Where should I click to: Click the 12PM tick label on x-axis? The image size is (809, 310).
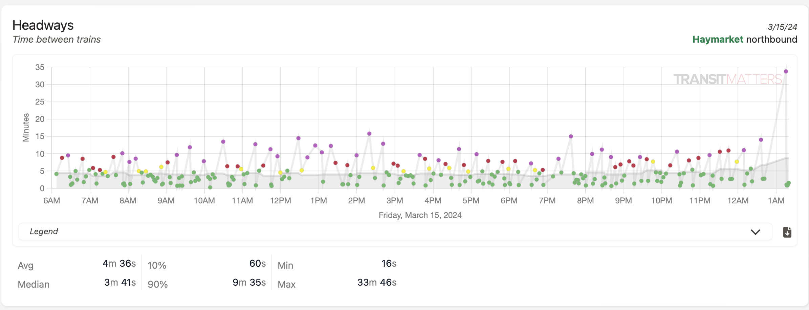pyautogui.click(x=280, y=201)
